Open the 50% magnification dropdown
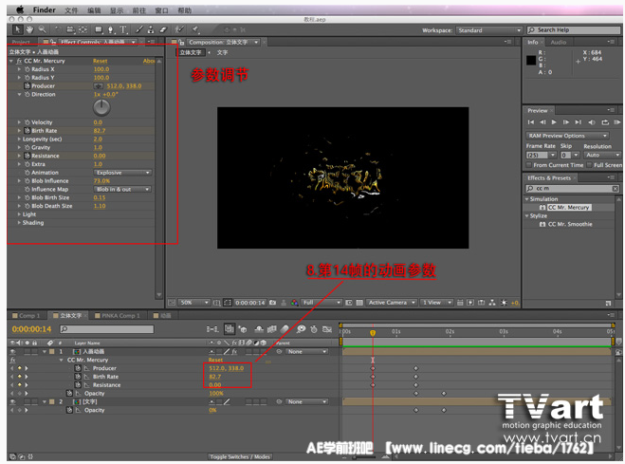 194,303
